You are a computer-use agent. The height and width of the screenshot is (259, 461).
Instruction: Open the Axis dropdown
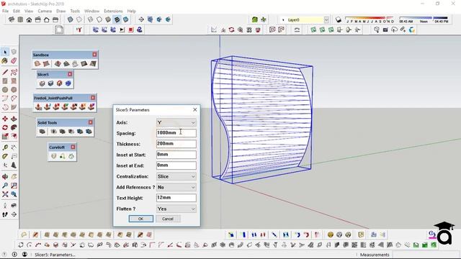tap(176, 122)
